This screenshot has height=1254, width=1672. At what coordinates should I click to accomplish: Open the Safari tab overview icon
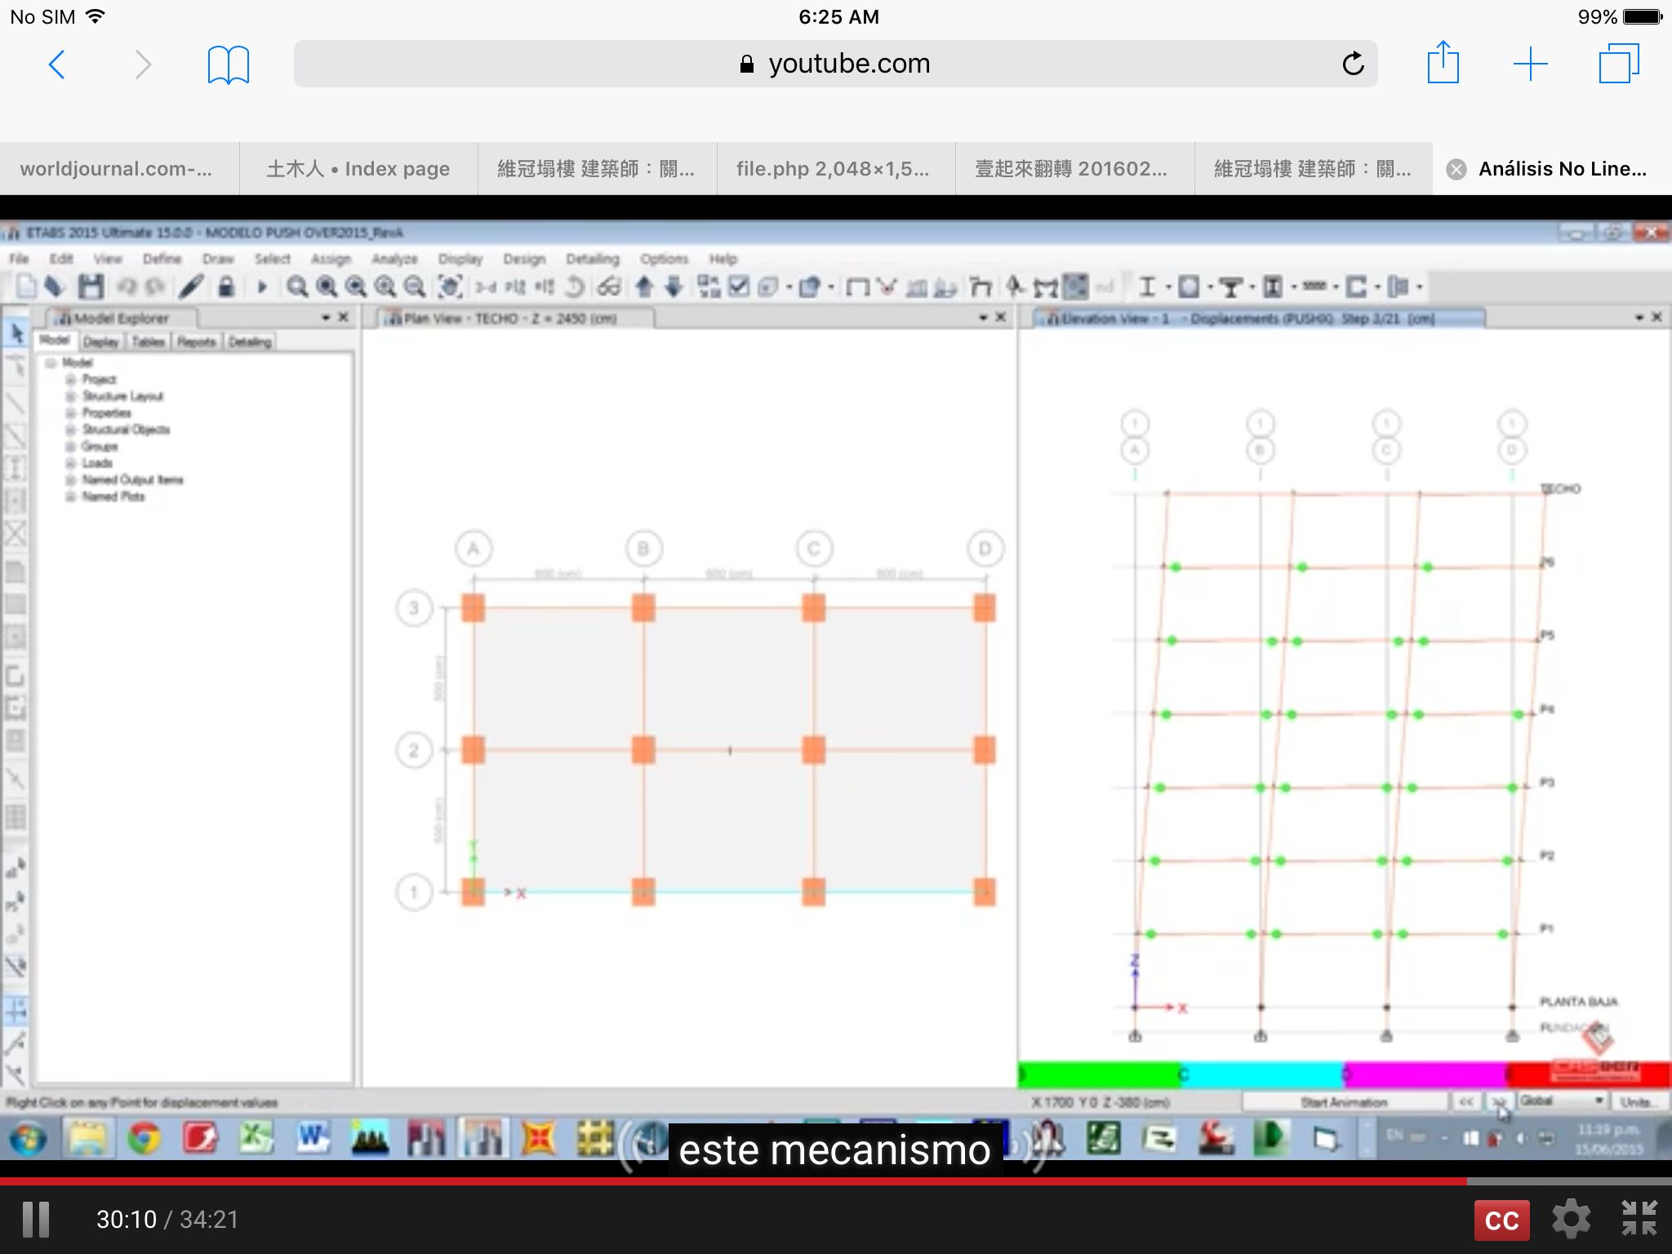point(1618,64)
